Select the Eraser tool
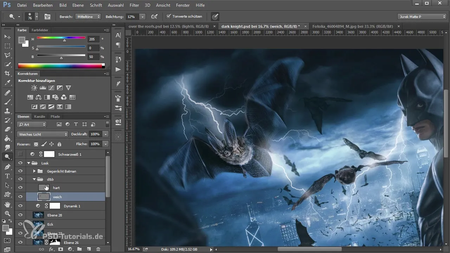This screenshot has height=253, width=450. tap(7, 129)
